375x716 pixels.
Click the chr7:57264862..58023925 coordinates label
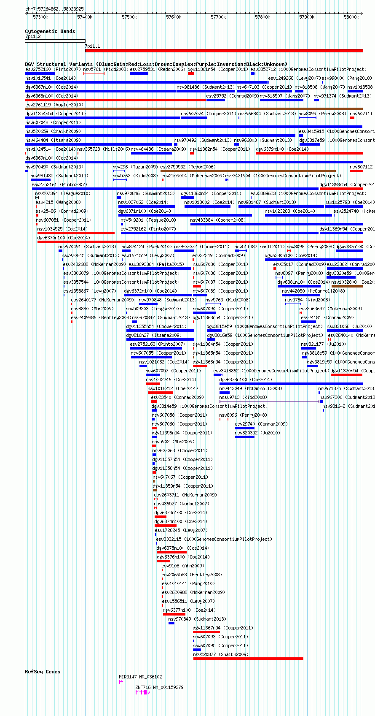point(54,9)
